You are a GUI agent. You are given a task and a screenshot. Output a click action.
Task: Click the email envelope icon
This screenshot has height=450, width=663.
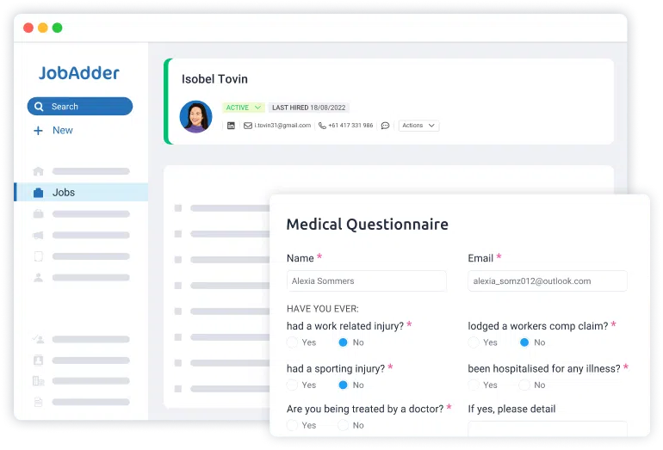248,126
